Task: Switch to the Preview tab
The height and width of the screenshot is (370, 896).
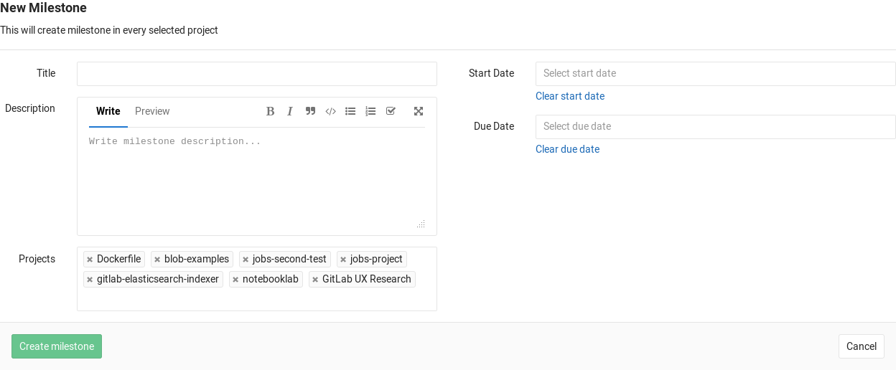Action: pyautogui.click(x=152, y=111)
